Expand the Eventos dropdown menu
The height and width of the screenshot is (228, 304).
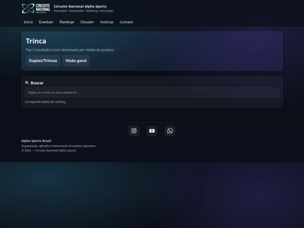[46, 22]
